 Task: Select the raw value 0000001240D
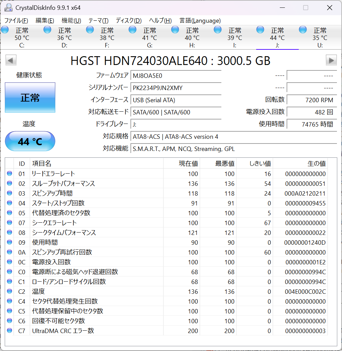[x=305, y=242]
